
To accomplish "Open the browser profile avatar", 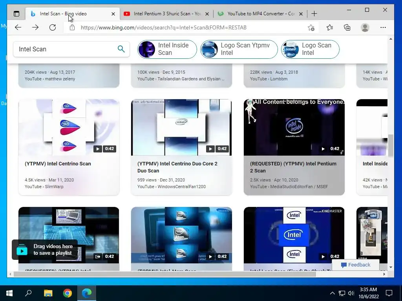I will click(365, 27).
